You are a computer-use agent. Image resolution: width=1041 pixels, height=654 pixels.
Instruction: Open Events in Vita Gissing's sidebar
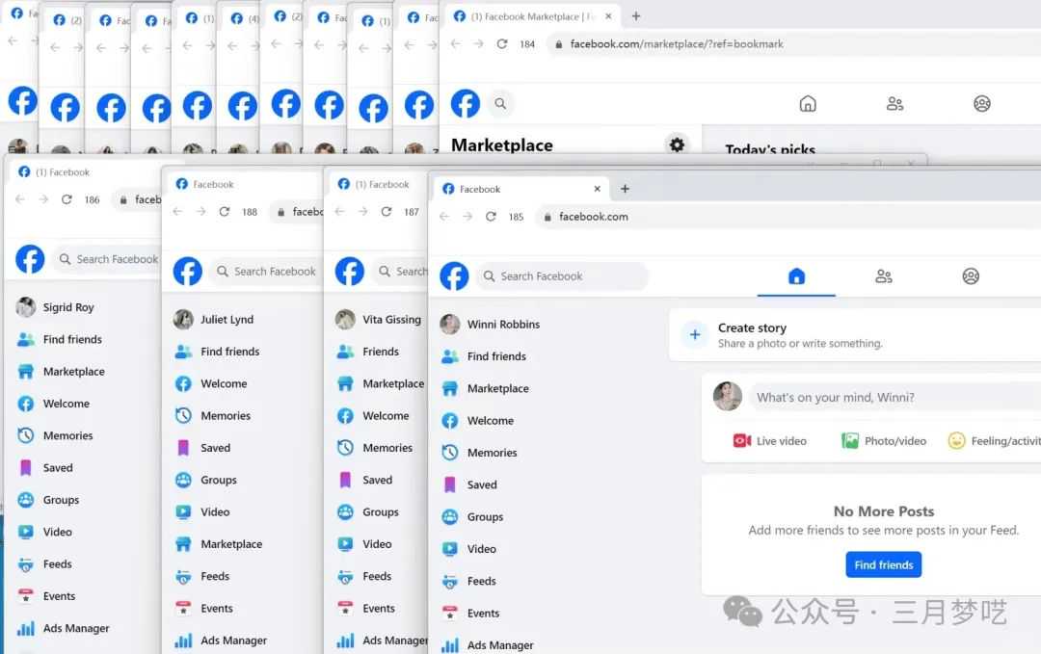(366, 608)
